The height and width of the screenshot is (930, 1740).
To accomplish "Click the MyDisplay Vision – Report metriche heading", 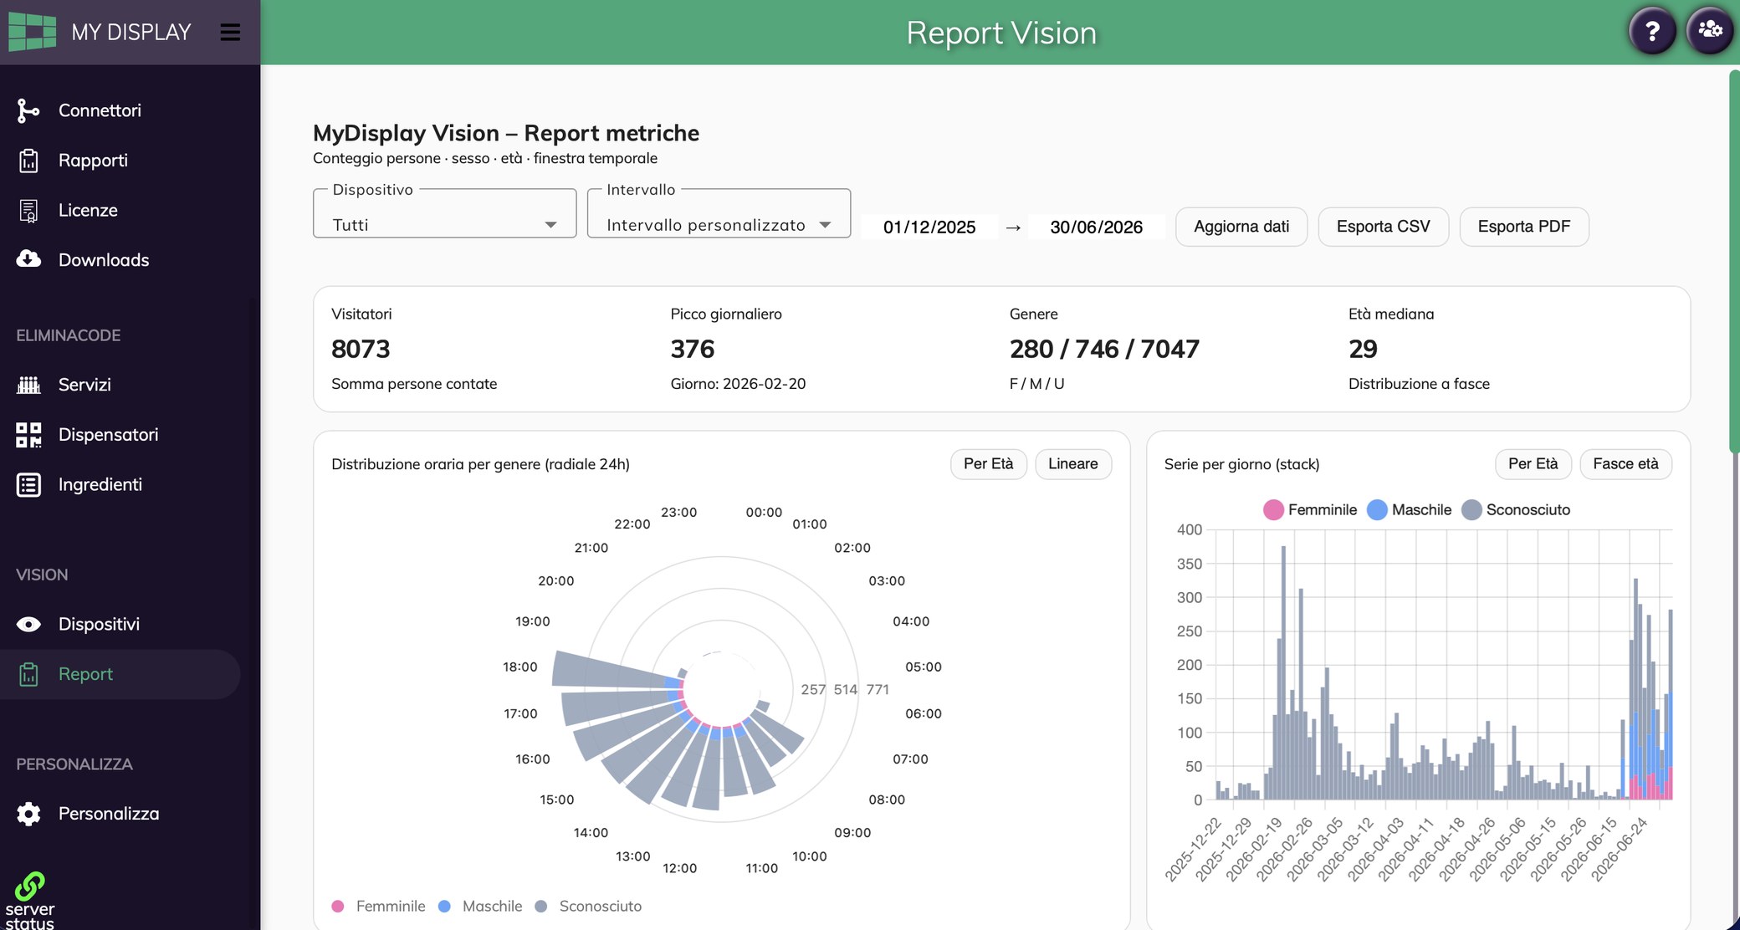I will [506, 133].
